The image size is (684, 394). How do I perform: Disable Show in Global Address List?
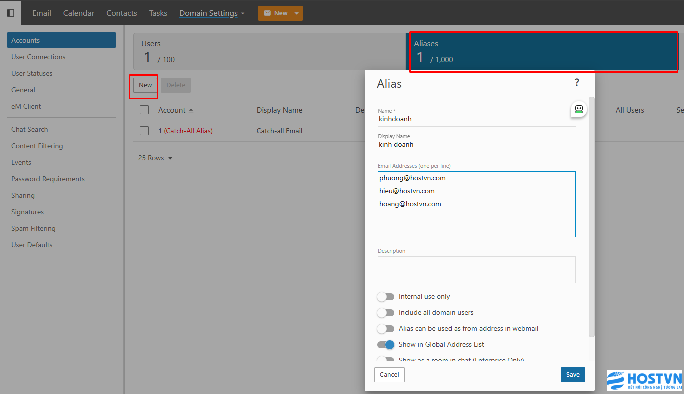click(x=385, y=345)
